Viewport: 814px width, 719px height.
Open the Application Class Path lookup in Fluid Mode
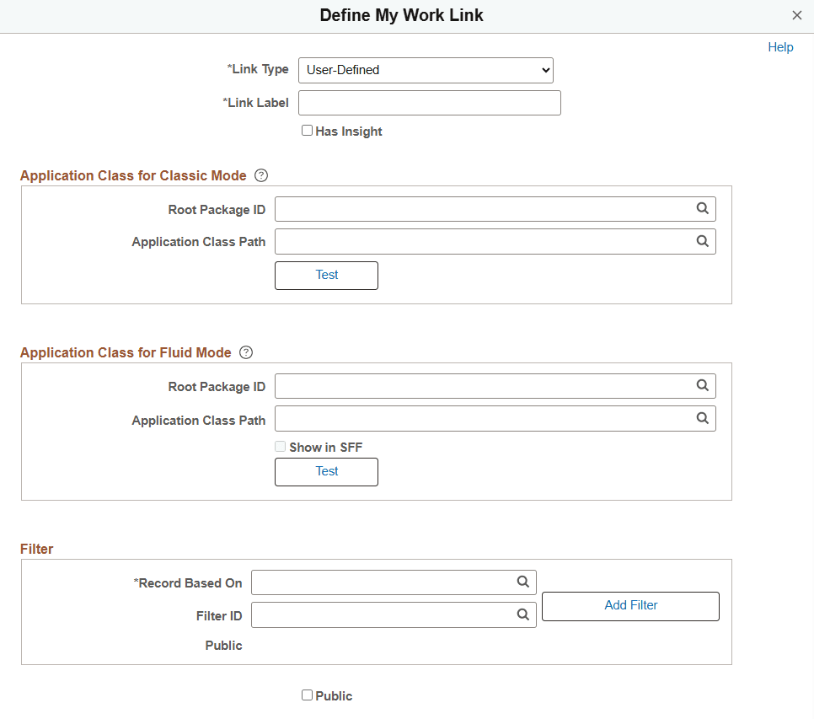pos(703,418)
